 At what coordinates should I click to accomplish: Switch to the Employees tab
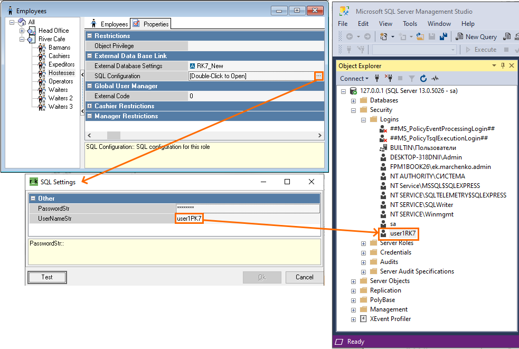coord(110,24)
